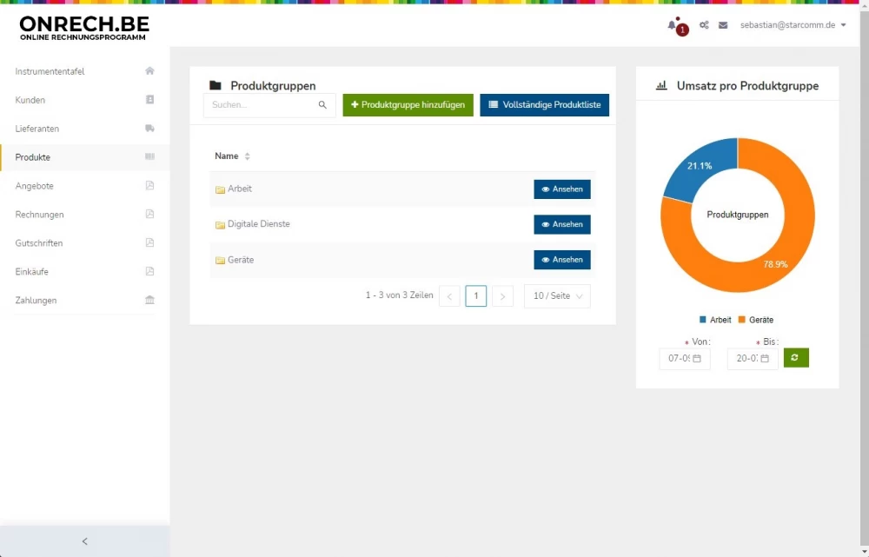
Task: Collapse the sidebar with bottom chevron
Action: [84, 541]
